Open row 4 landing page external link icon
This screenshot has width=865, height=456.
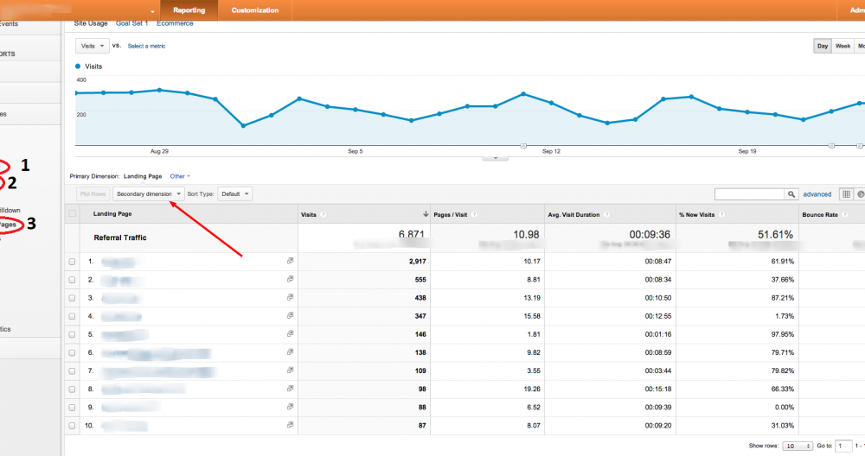pos(291,315)
